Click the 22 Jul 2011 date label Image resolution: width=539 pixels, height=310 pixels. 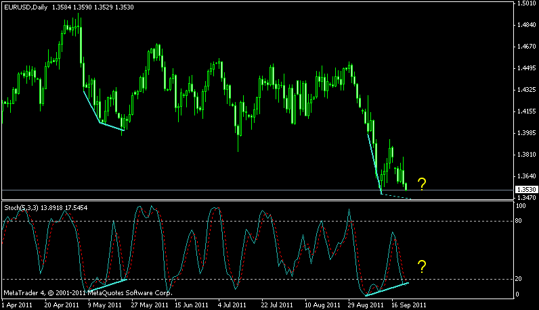click(x=277, y=305)
